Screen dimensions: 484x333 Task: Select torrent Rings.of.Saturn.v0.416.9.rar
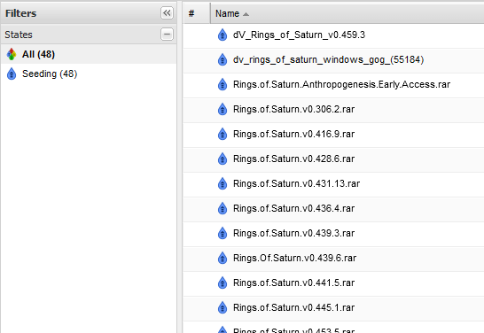point(333,134)
